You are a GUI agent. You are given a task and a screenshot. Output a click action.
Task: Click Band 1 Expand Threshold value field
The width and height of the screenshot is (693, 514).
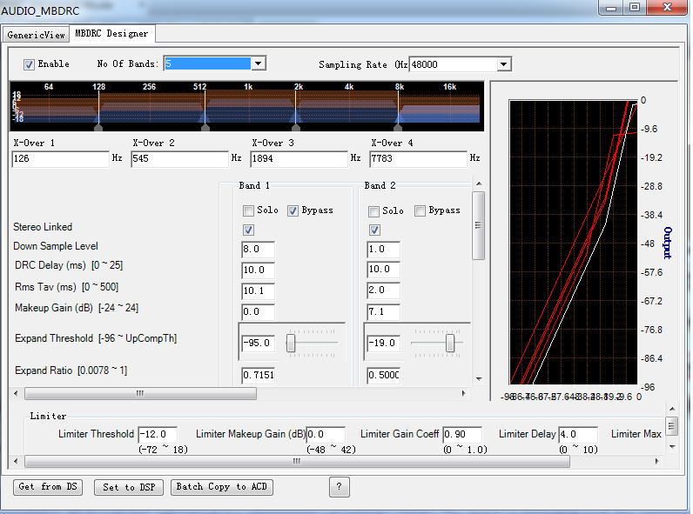[259, 344]
